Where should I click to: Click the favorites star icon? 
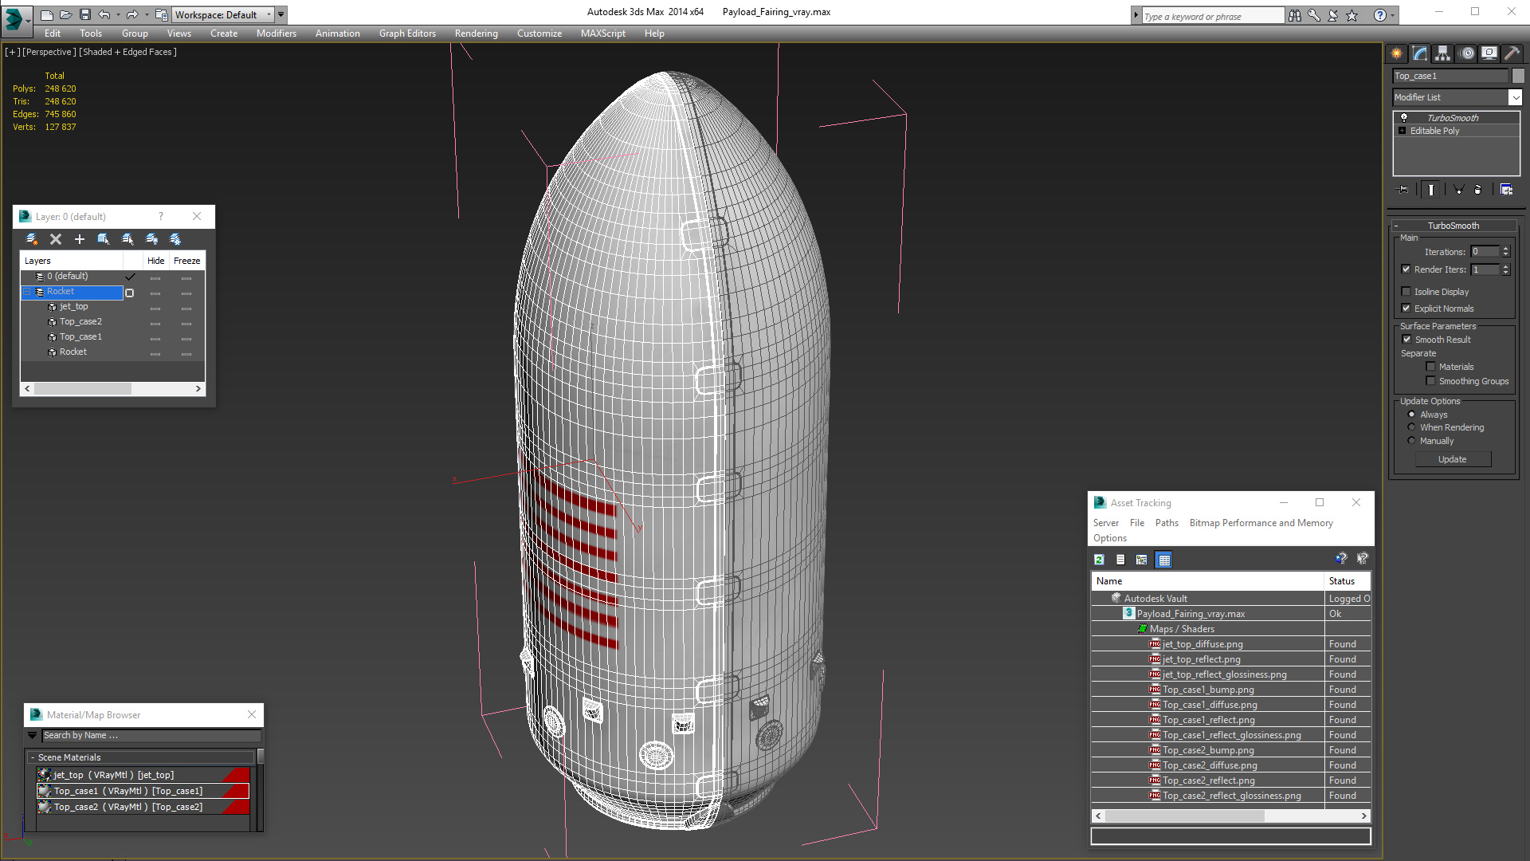[1352, 15]
